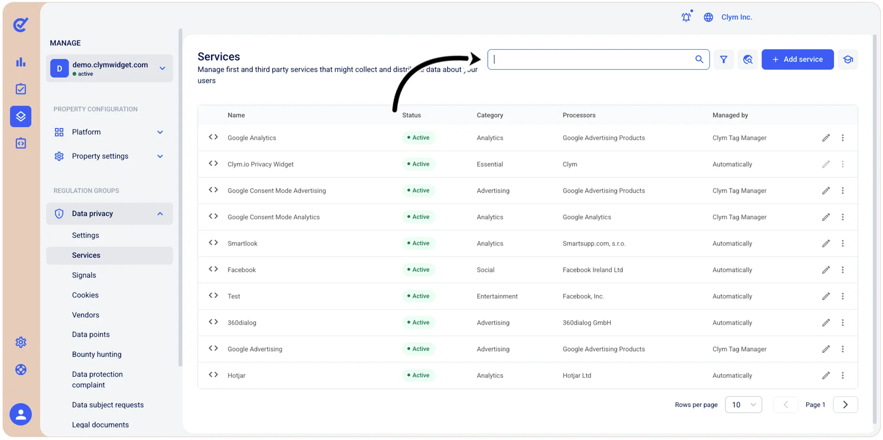Open the Rows per page dropdown
The image size is (883, 440).
(x=743, y=405)
